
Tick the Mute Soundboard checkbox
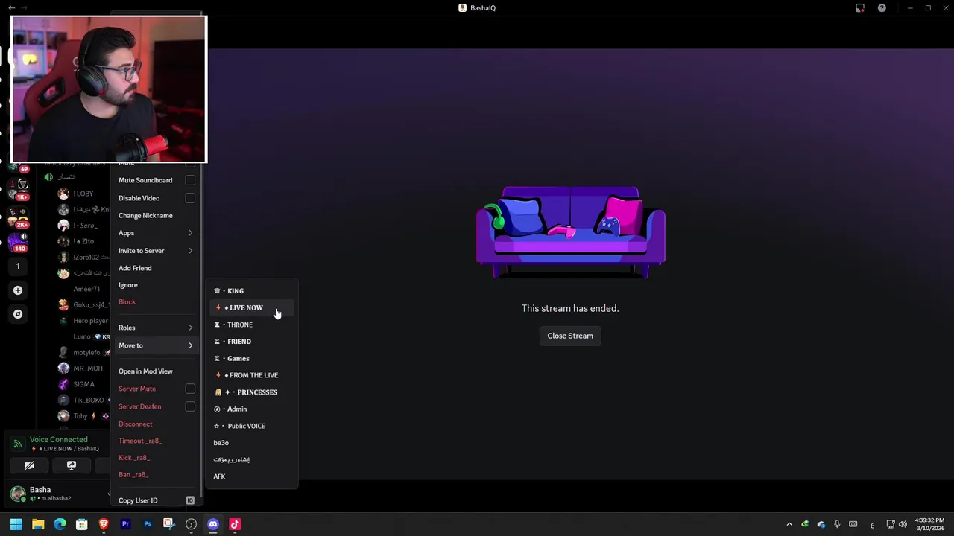[x=190, y=180]
